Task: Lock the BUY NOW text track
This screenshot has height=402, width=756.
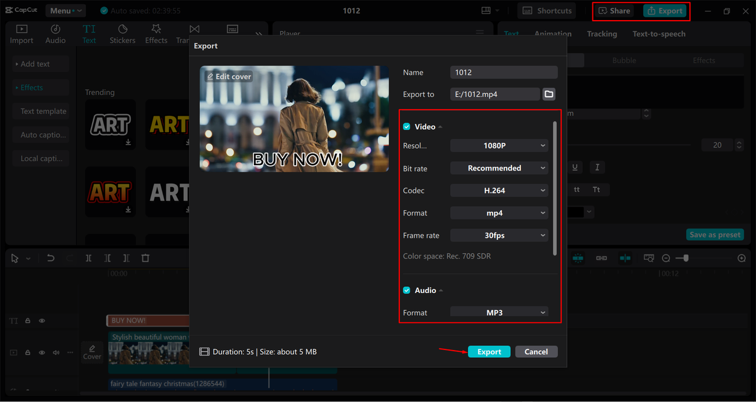Action: 28,321
